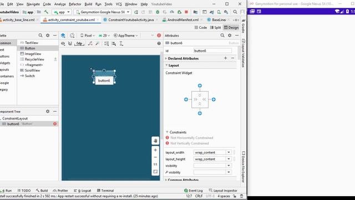Open the Terminal tool window
Screen dimensions: 355x200
click(x=105, y=191)
